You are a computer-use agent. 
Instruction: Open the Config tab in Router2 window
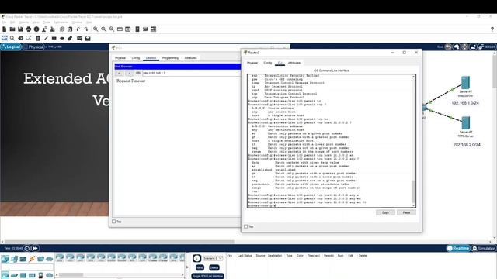click(267, 63)
